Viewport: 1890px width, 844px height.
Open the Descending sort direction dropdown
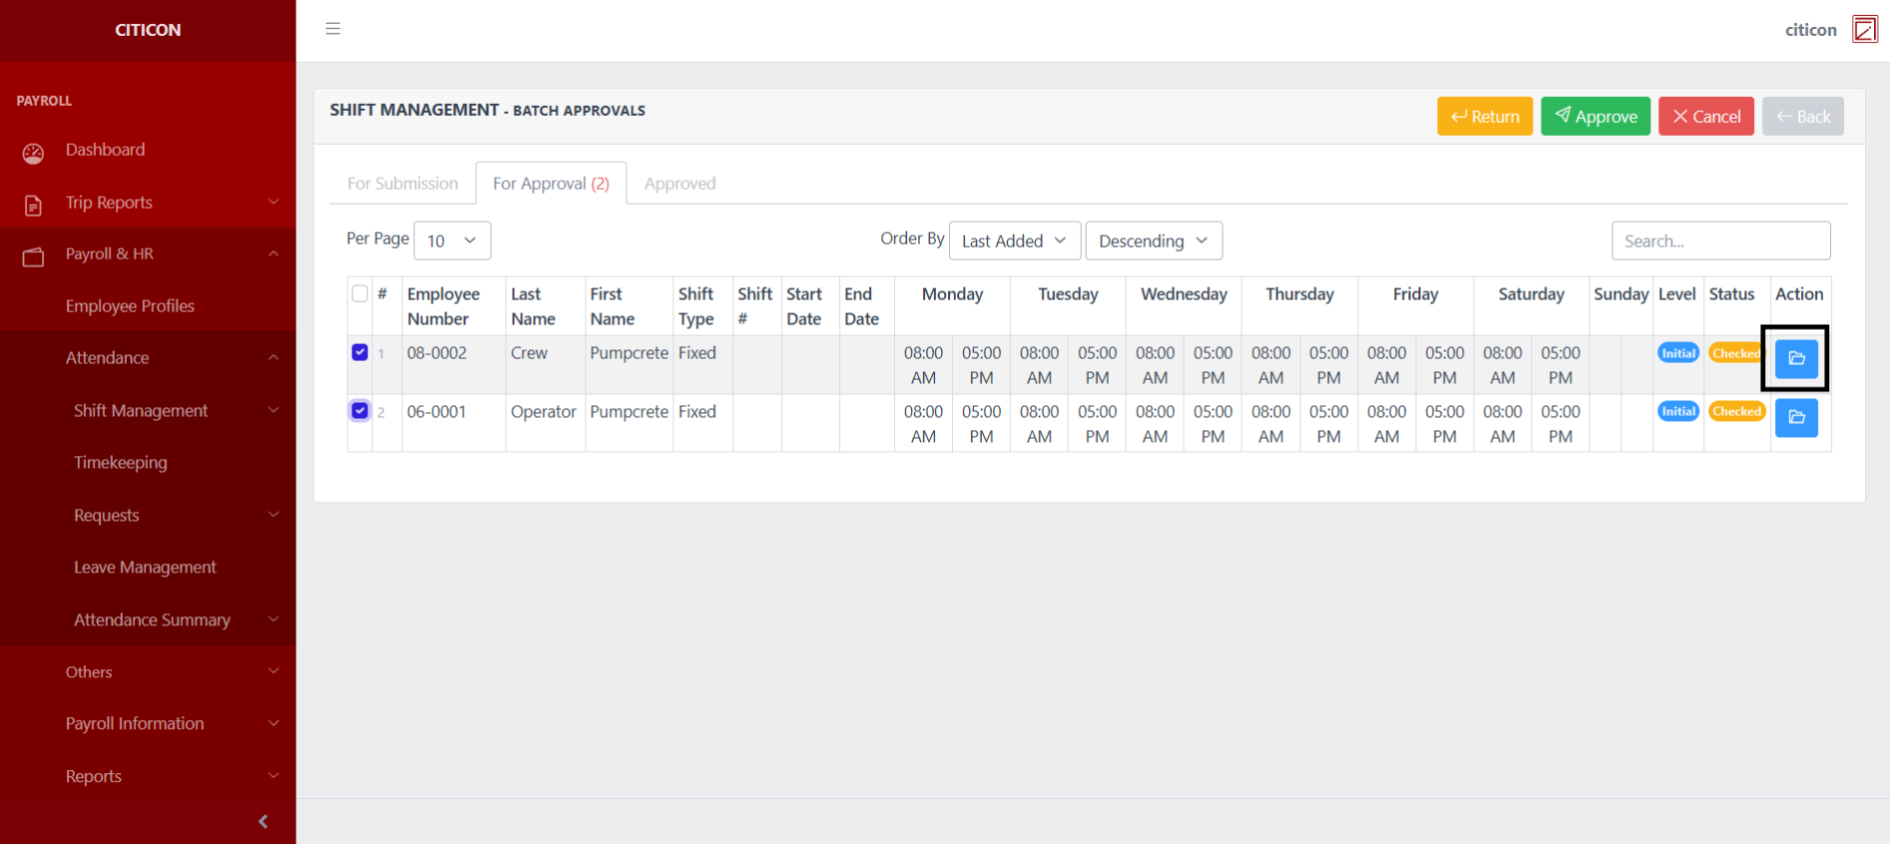1153,241
